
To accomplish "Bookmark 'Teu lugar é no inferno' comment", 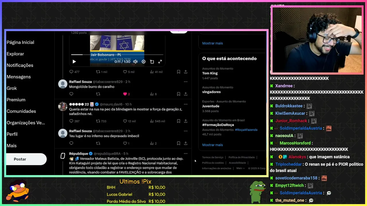I will (178, 143).
